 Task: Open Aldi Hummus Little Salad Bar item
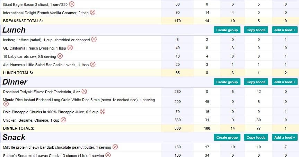46,65
